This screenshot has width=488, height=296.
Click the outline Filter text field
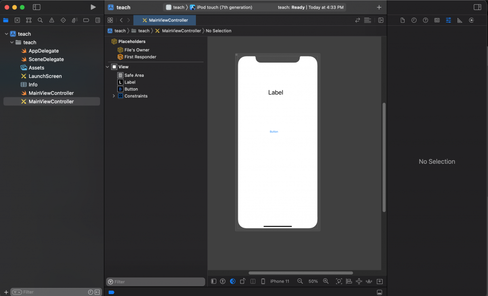pos(157,282)
